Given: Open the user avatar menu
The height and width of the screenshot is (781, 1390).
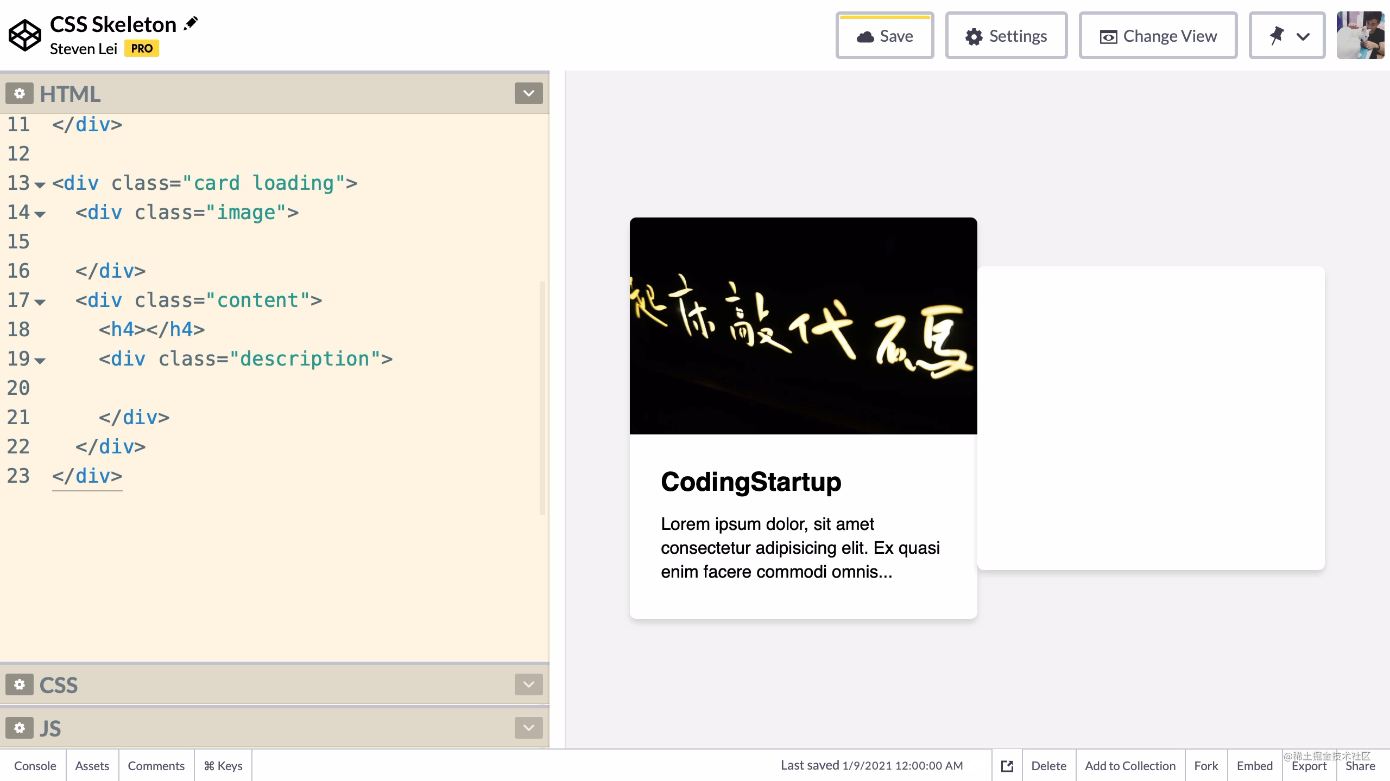Looking at the screenshot, I should pos(1360,35).
